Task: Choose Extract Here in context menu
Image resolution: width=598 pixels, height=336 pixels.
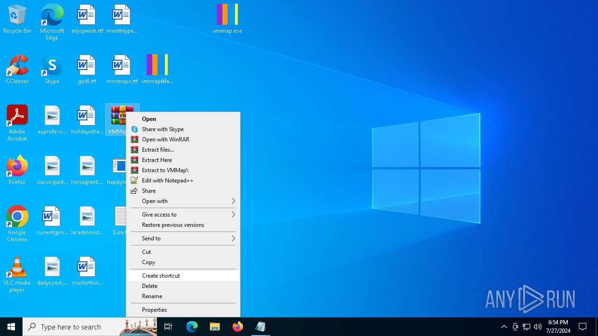Action: 183,160
